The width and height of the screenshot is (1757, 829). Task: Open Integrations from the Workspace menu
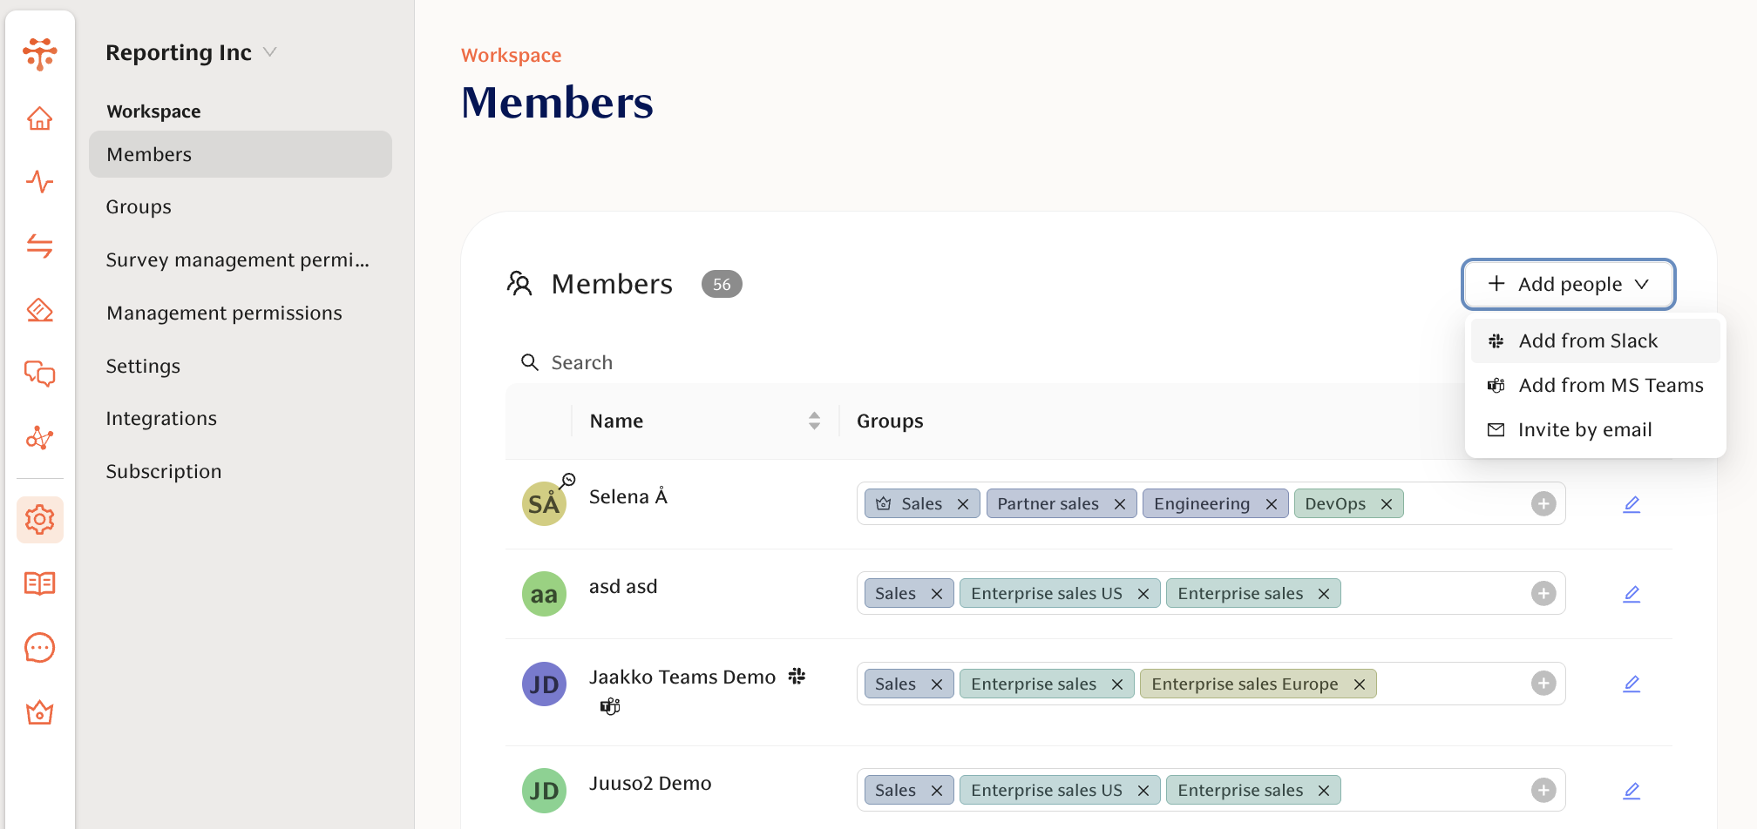click(x=161, y=418)
